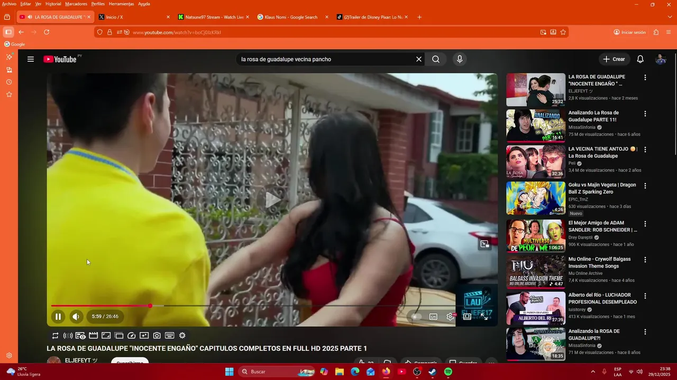The height and width of the screenshot is (380, 677).
Task: Open the video player settings gear
Action: 450,317
